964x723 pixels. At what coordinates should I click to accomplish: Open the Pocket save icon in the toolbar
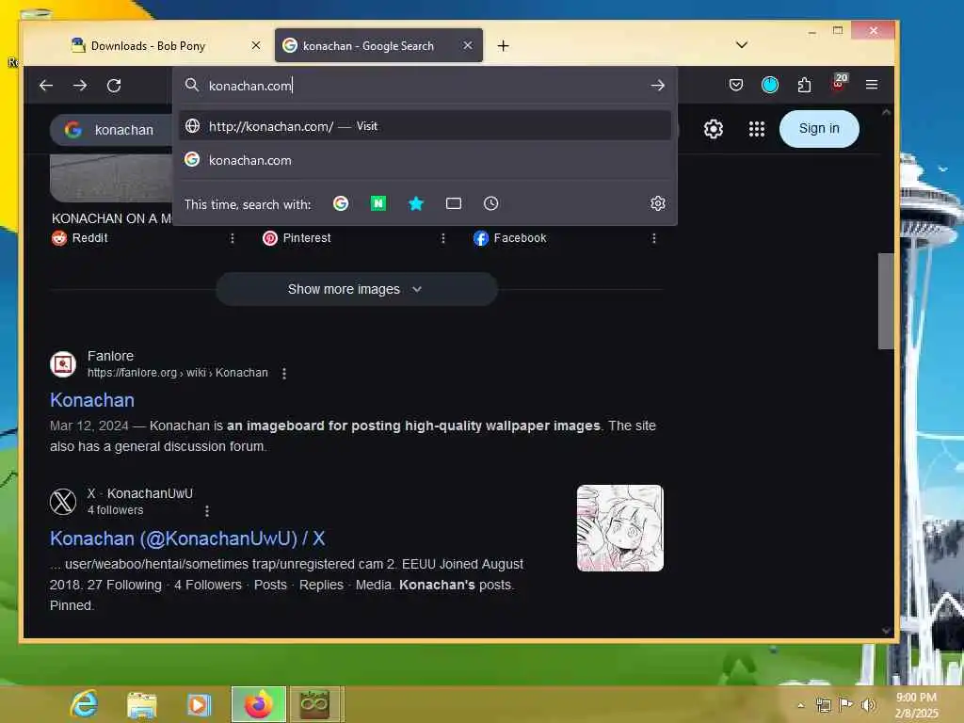(736, 85)
